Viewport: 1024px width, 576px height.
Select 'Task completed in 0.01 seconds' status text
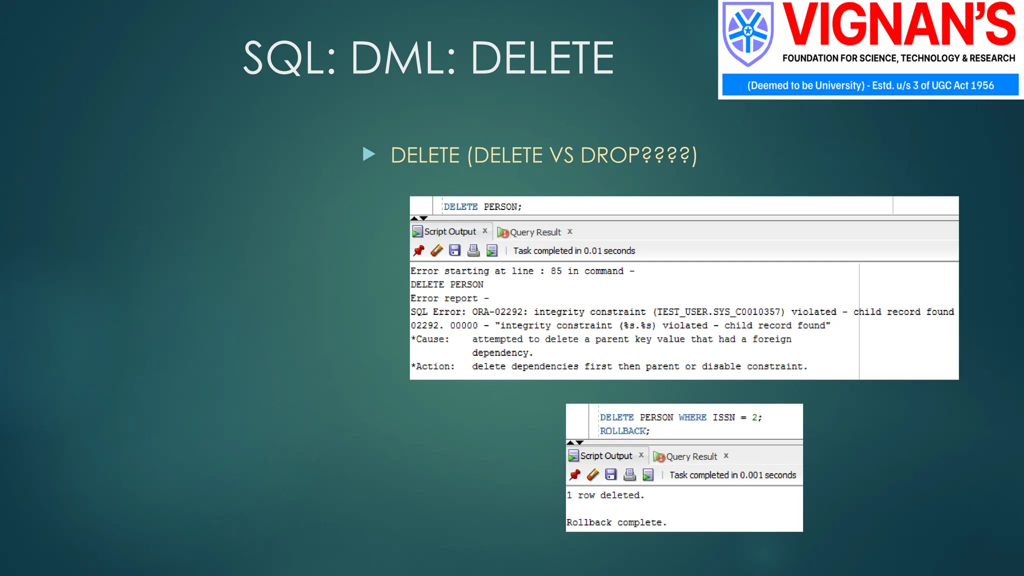tap(574, 250)
